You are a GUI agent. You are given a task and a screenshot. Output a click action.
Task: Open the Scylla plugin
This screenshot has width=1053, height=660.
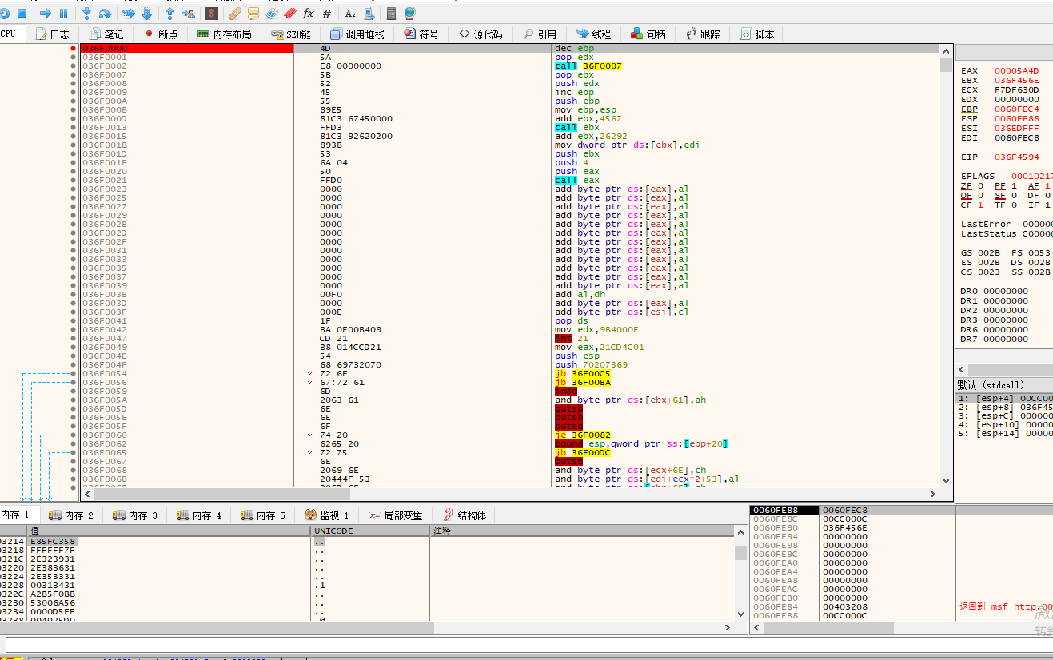211,14
